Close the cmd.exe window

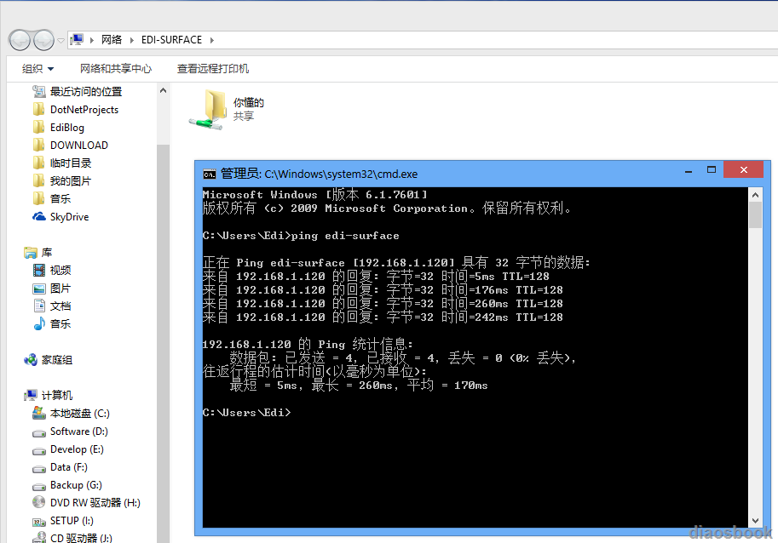[743, 170]
